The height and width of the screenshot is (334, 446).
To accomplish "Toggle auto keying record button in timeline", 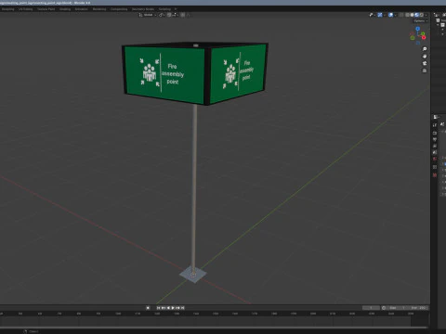I will coord(148,308).
